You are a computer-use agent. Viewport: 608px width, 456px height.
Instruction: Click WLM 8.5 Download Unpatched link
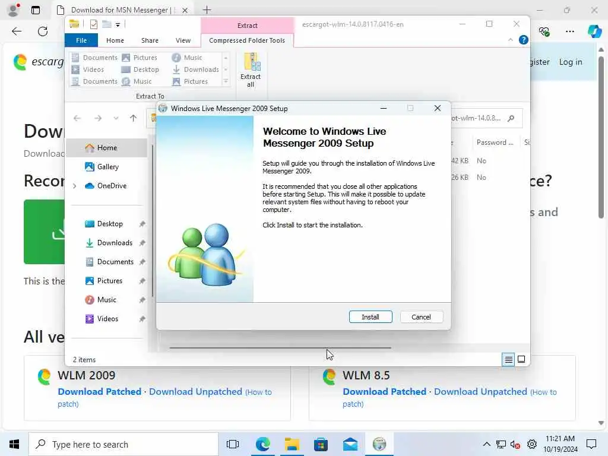coord(480,392)
